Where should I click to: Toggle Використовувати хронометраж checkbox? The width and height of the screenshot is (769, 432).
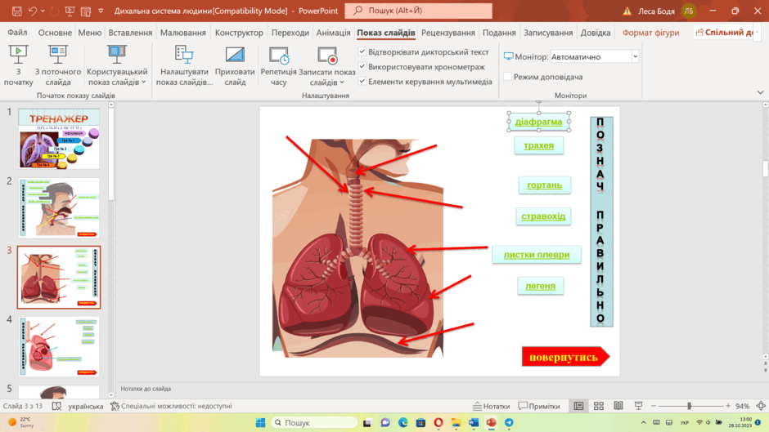click(x=362, y=66)
